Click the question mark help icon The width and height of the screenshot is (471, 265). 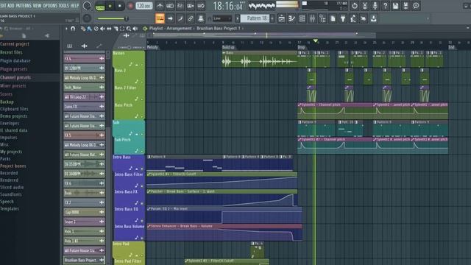tap(385, 6)
